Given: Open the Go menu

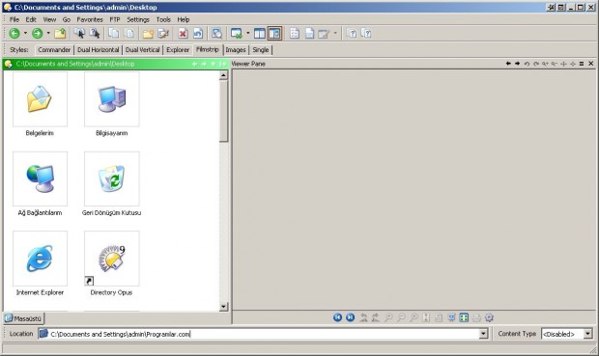Looking at the screenshot, I should click(x=67, y=19).
